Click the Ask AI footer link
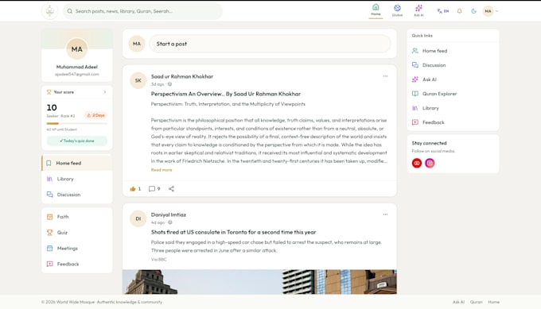This screenshot has height=309, width=541. (x=458, y=302)
